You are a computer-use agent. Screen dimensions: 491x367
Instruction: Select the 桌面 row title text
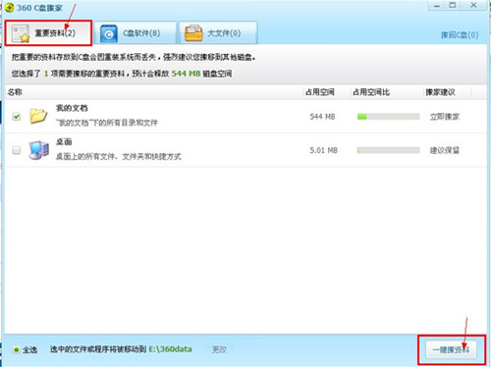coord(64,141)
